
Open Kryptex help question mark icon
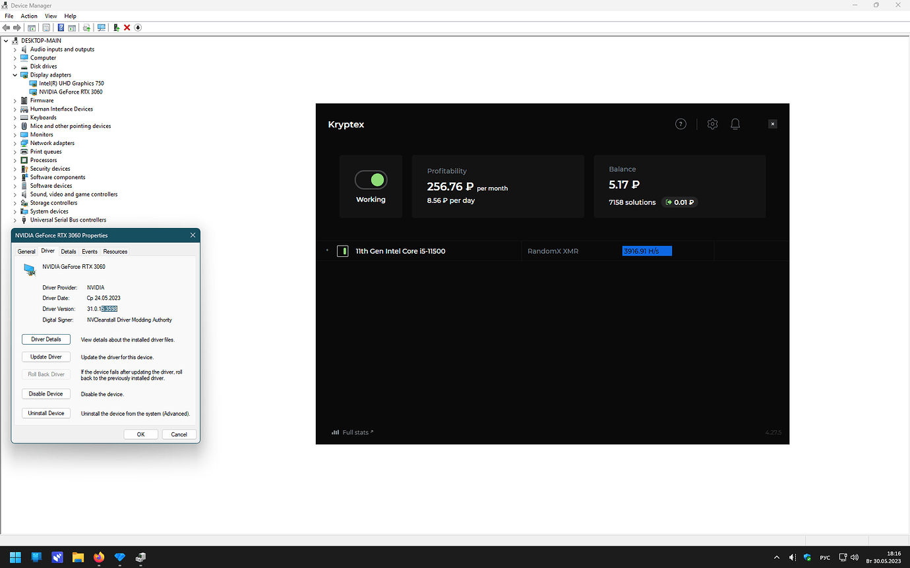pyautogui.click(x=681, y=124)
